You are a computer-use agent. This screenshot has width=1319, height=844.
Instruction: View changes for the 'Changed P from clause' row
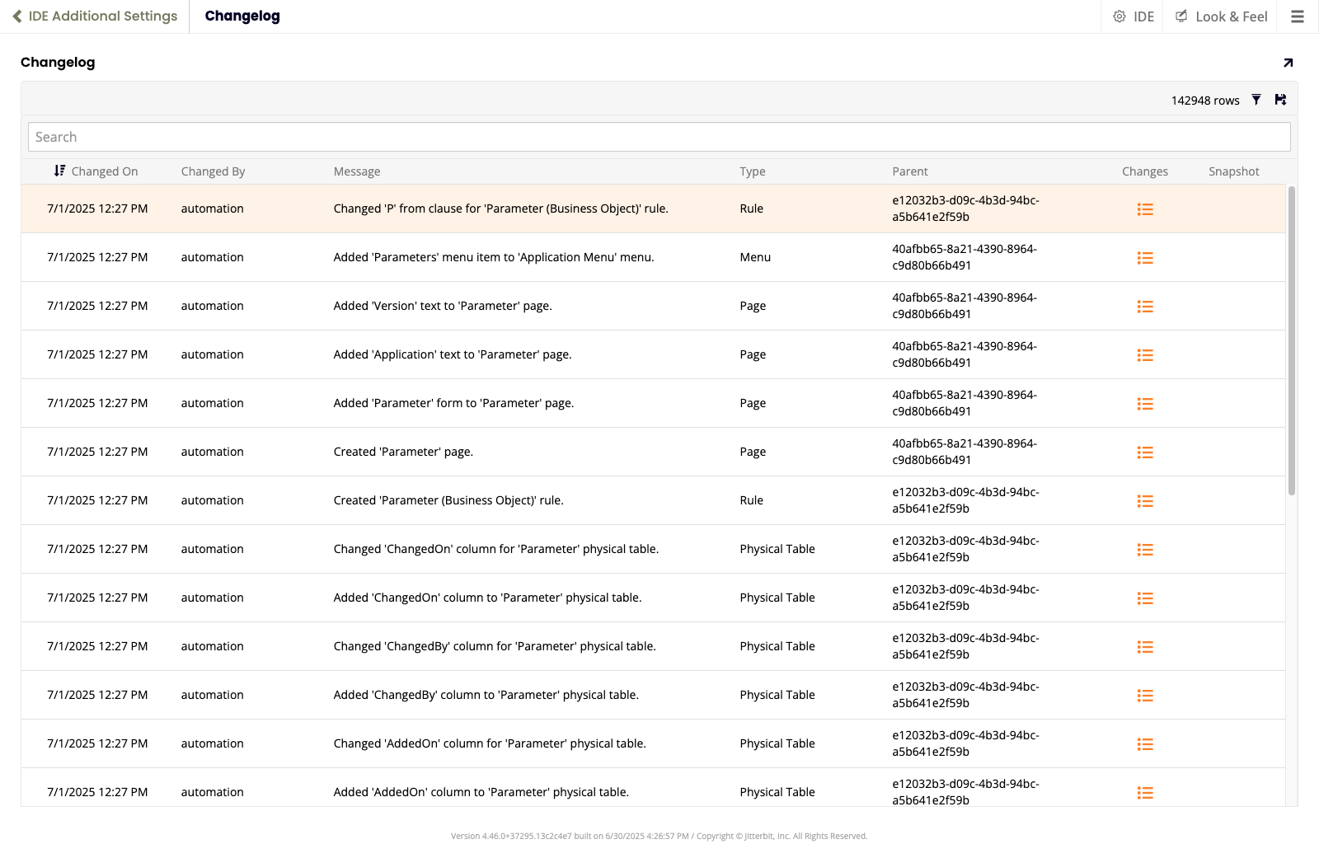pos(1144,209)
